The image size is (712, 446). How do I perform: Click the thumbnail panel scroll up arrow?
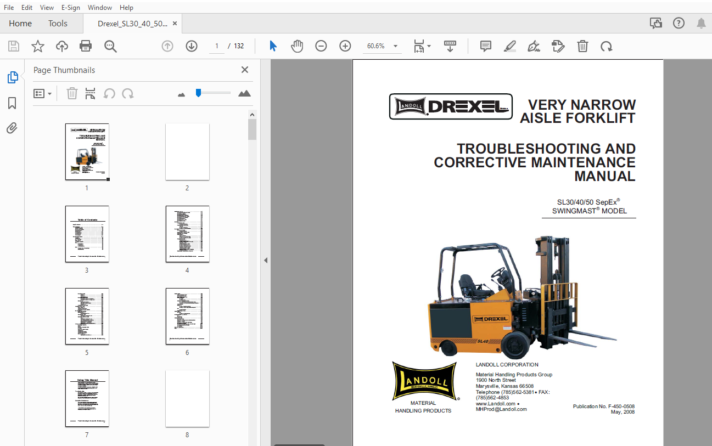tap(252, 115)
